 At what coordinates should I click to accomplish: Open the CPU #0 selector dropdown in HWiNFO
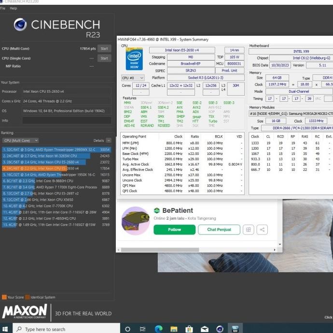click(x=133, y=78)
